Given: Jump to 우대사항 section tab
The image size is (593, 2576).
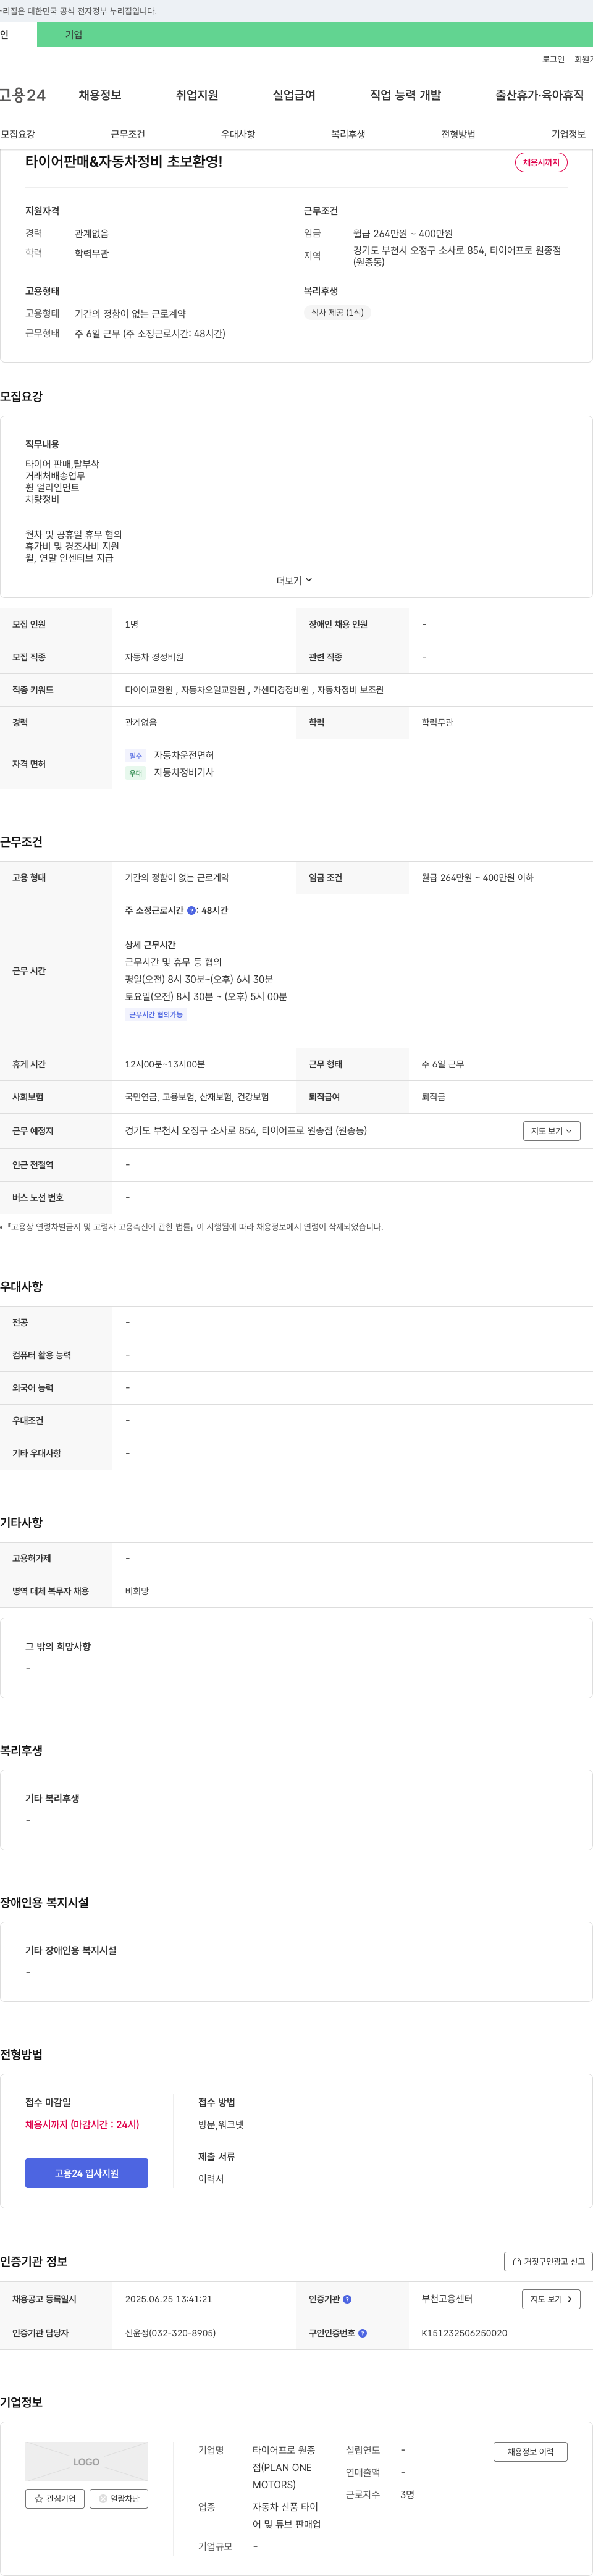Looking at the screenshot, I should (x=238, y=134).
